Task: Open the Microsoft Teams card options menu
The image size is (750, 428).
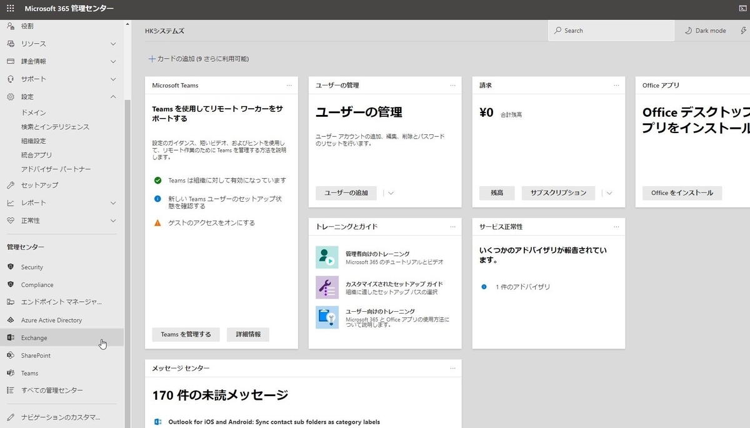Action: (x=289, y=85)
